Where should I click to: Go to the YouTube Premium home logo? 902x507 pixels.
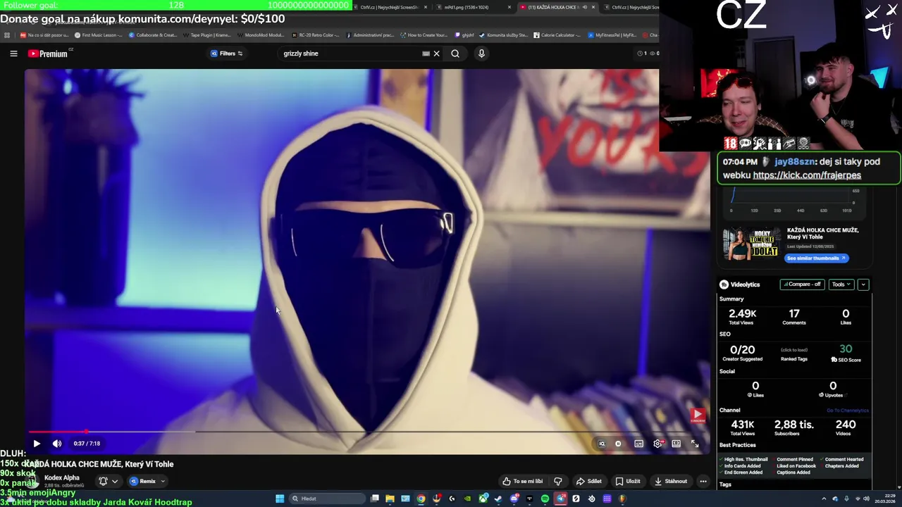pyautogui.click(x=49, y=54)
